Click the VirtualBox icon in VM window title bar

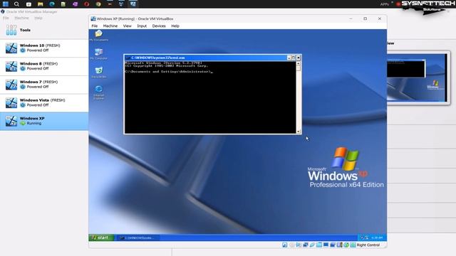click(x=93, y=18)
